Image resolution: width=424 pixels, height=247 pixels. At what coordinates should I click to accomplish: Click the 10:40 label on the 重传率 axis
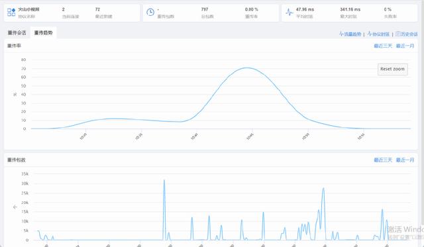194,136
